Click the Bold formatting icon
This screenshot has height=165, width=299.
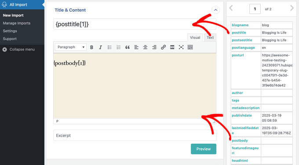[91, 47]
